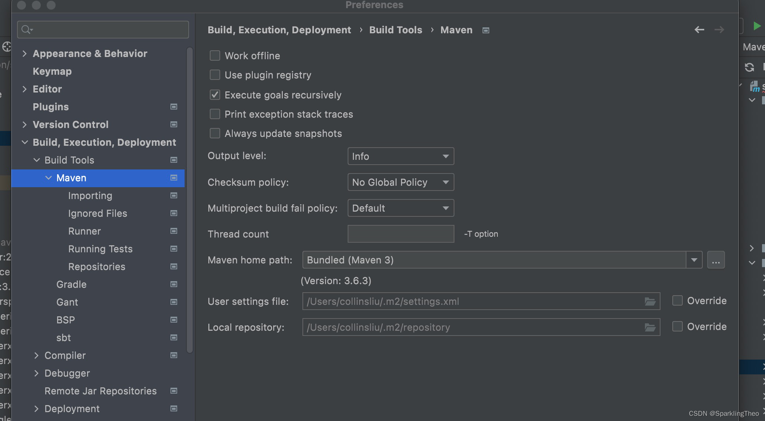Click project icon on BSP row

click(x=173, y=320)
